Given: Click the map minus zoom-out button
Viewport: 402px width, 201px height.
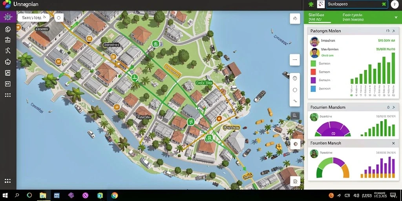Looking at the screenshot, I should tap(295, 60).
